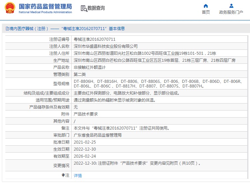
Task: Click the 政务服务门户 user icon
Action: (231, 6)
